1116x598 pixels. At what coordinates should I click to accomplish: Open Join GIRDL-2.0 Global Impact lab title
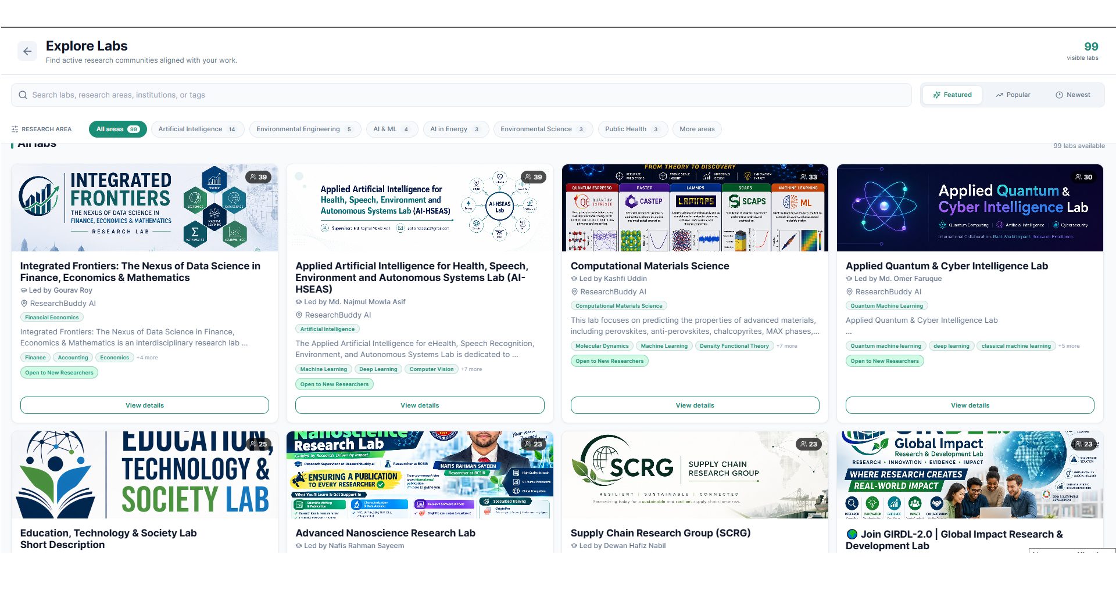point(954,540)
